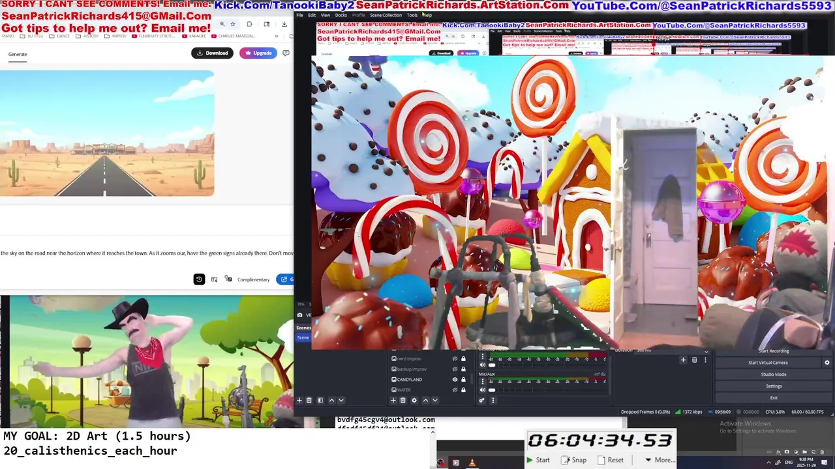835x469 pixels.
Task: Remove the selected source with the trash icon
Action: tap(403, 401)
